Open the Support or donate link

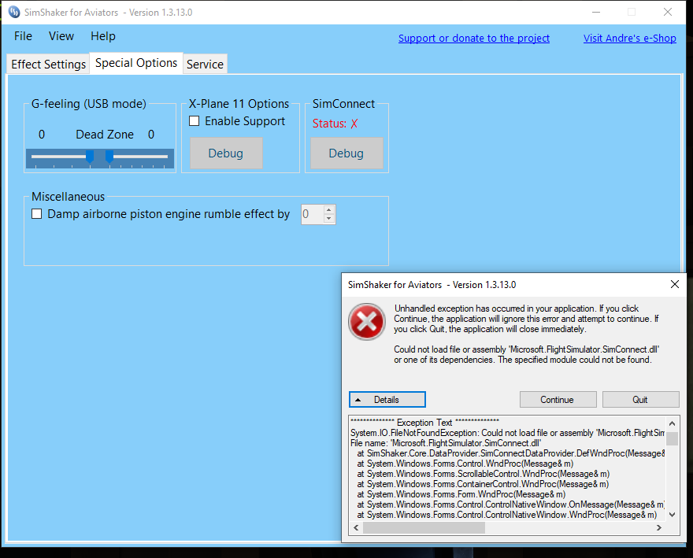click(473, 38)
